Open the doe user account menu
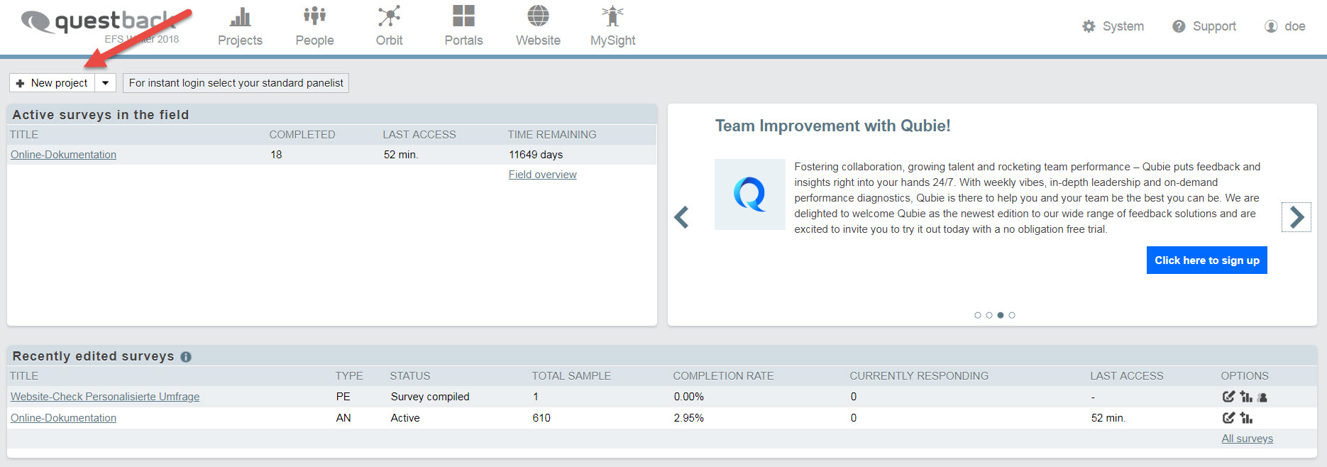This screenshot has height=467, width=1327. pyautogui.click(x=1285, y=26)
